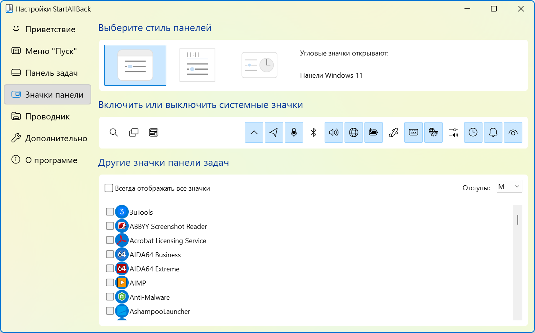Toggle the chevron overflow system icon
The width and height of the screenshot is (535, 333).
point(254,132)
